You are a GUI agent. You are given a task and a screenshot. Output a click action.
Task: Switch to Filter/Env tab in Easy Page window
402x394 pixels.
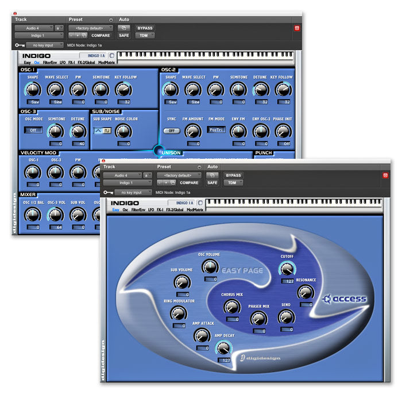point(139,210)
